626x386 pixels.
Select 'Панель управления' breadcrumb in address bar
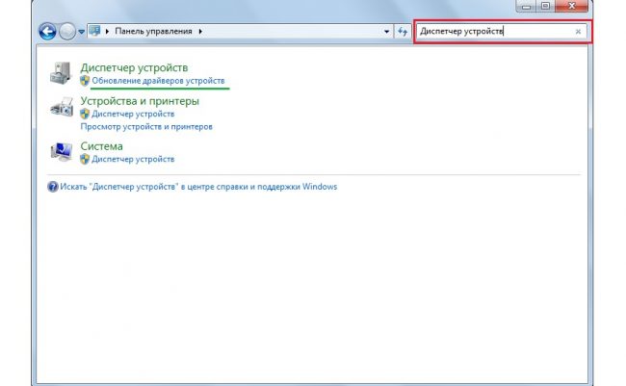[153, 32]
